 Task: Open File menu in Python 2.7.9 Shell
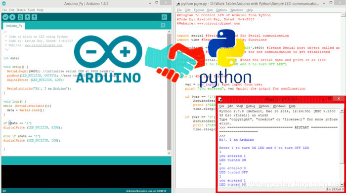point(222,106)
